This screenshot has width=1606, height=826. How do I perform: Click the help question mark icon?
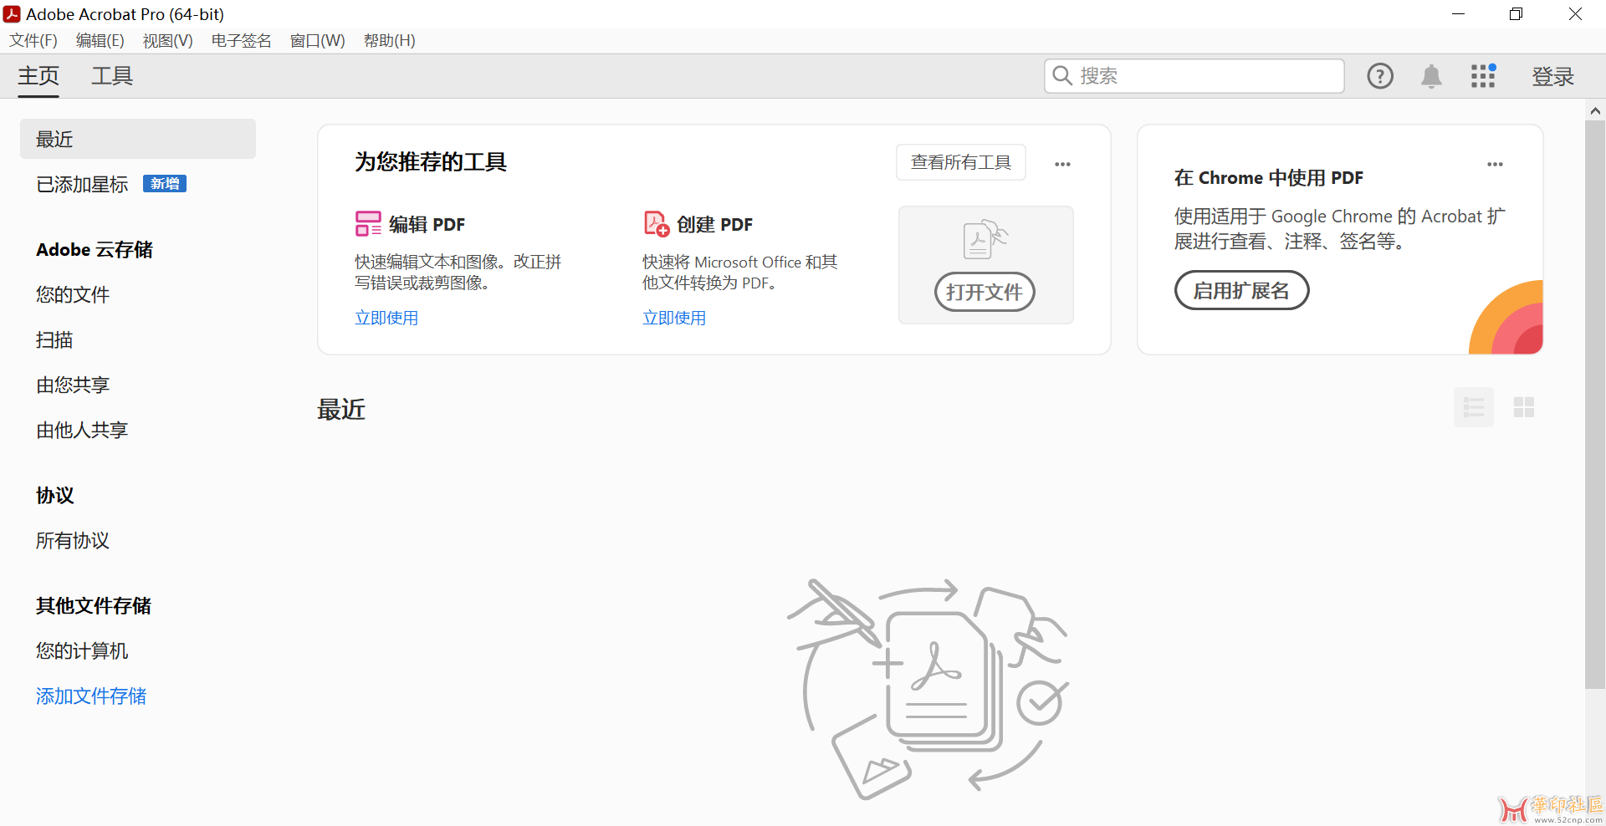pyautogui.click(x=1379, y=76)
